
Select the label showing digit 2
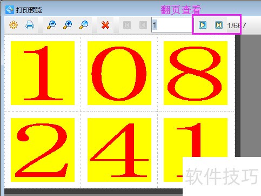coord(43,150)
